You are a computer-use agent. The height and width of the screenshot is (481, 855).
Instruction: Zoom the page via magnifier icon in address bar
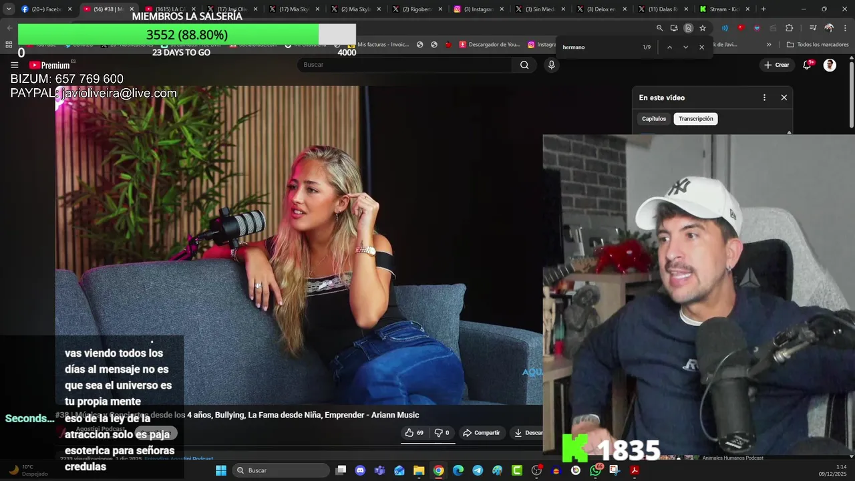[x=660, y=28]
